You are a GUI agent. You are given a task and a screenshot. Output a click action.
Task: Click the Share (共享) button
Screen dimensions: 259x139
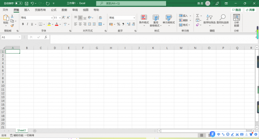(x=250, y=10)
